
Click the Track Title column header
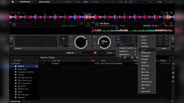(x=56, y=61)
